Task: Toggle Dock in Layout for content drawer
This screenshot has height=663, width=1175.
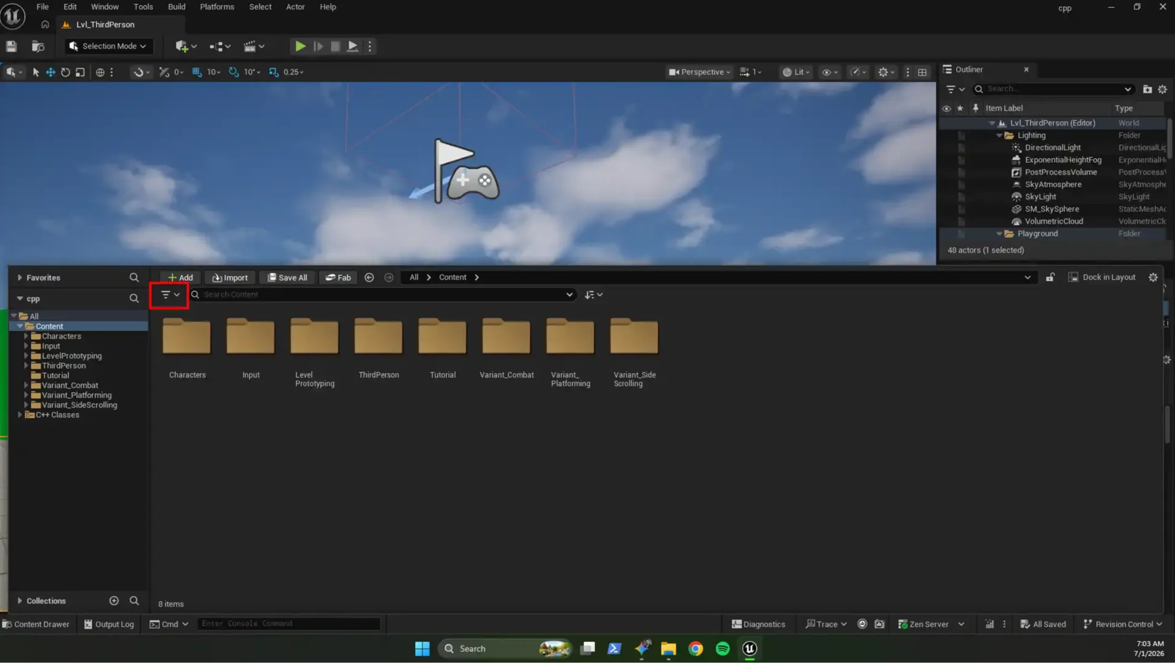Action: click(x=1102, y=277)
